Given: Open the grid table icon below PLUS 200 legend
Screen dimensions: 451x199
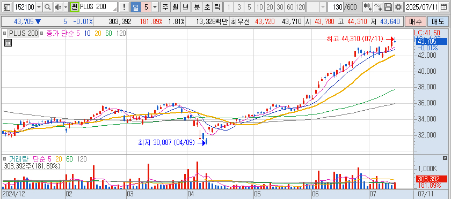Looking at the screenshot, I should click(x=8, y=43).
